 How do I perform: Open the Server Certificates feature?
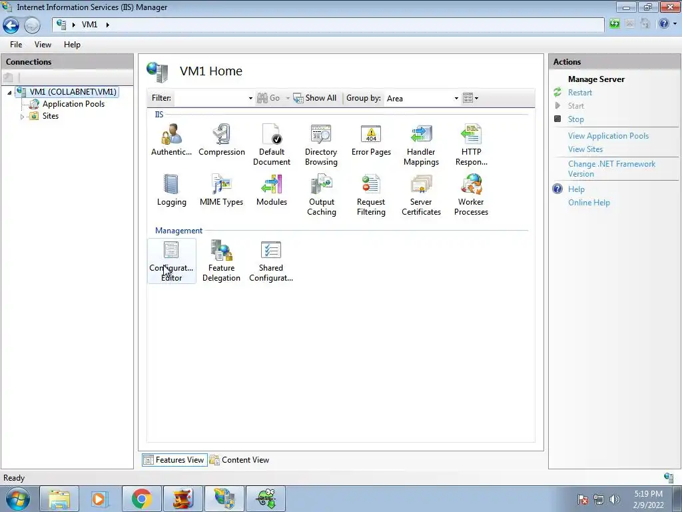(421, 195)
